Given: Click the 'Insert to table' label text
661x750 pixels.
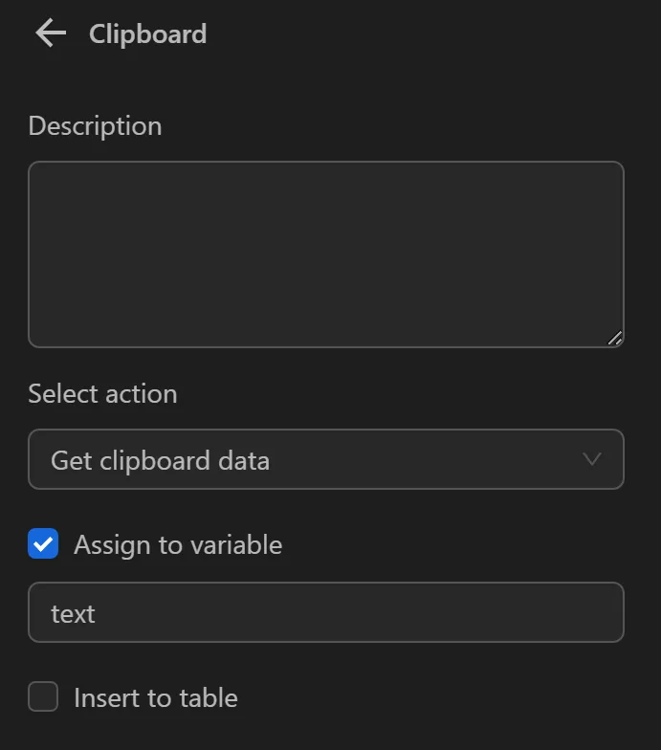Looking at the screenshot, I should click(x=155, y=698).
